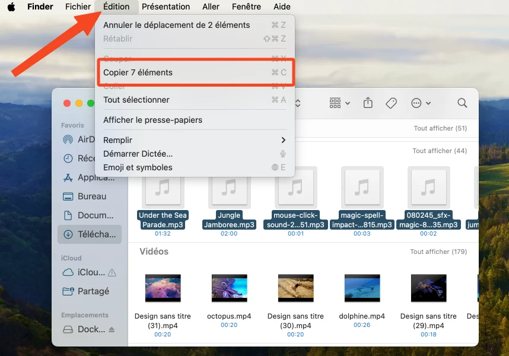This screenshot has width=509, height=356.
Task: Open the Share menu in the toolbar
Action: (x=368, y=103)
